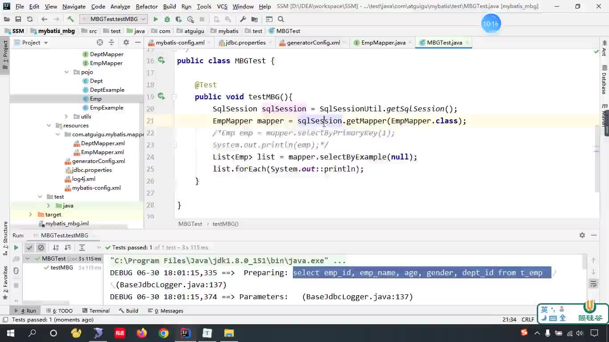Open Firefox from Windows taskbar
The width and height of the screenshot is (609, 342).
coord(142,333)
